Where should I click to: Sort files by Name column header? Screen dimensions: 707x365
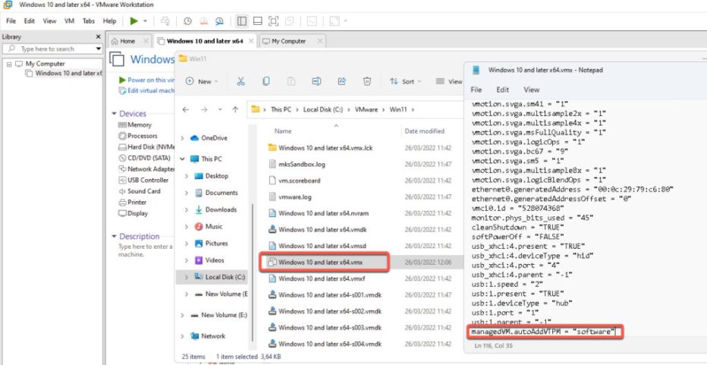pos(283,131)
